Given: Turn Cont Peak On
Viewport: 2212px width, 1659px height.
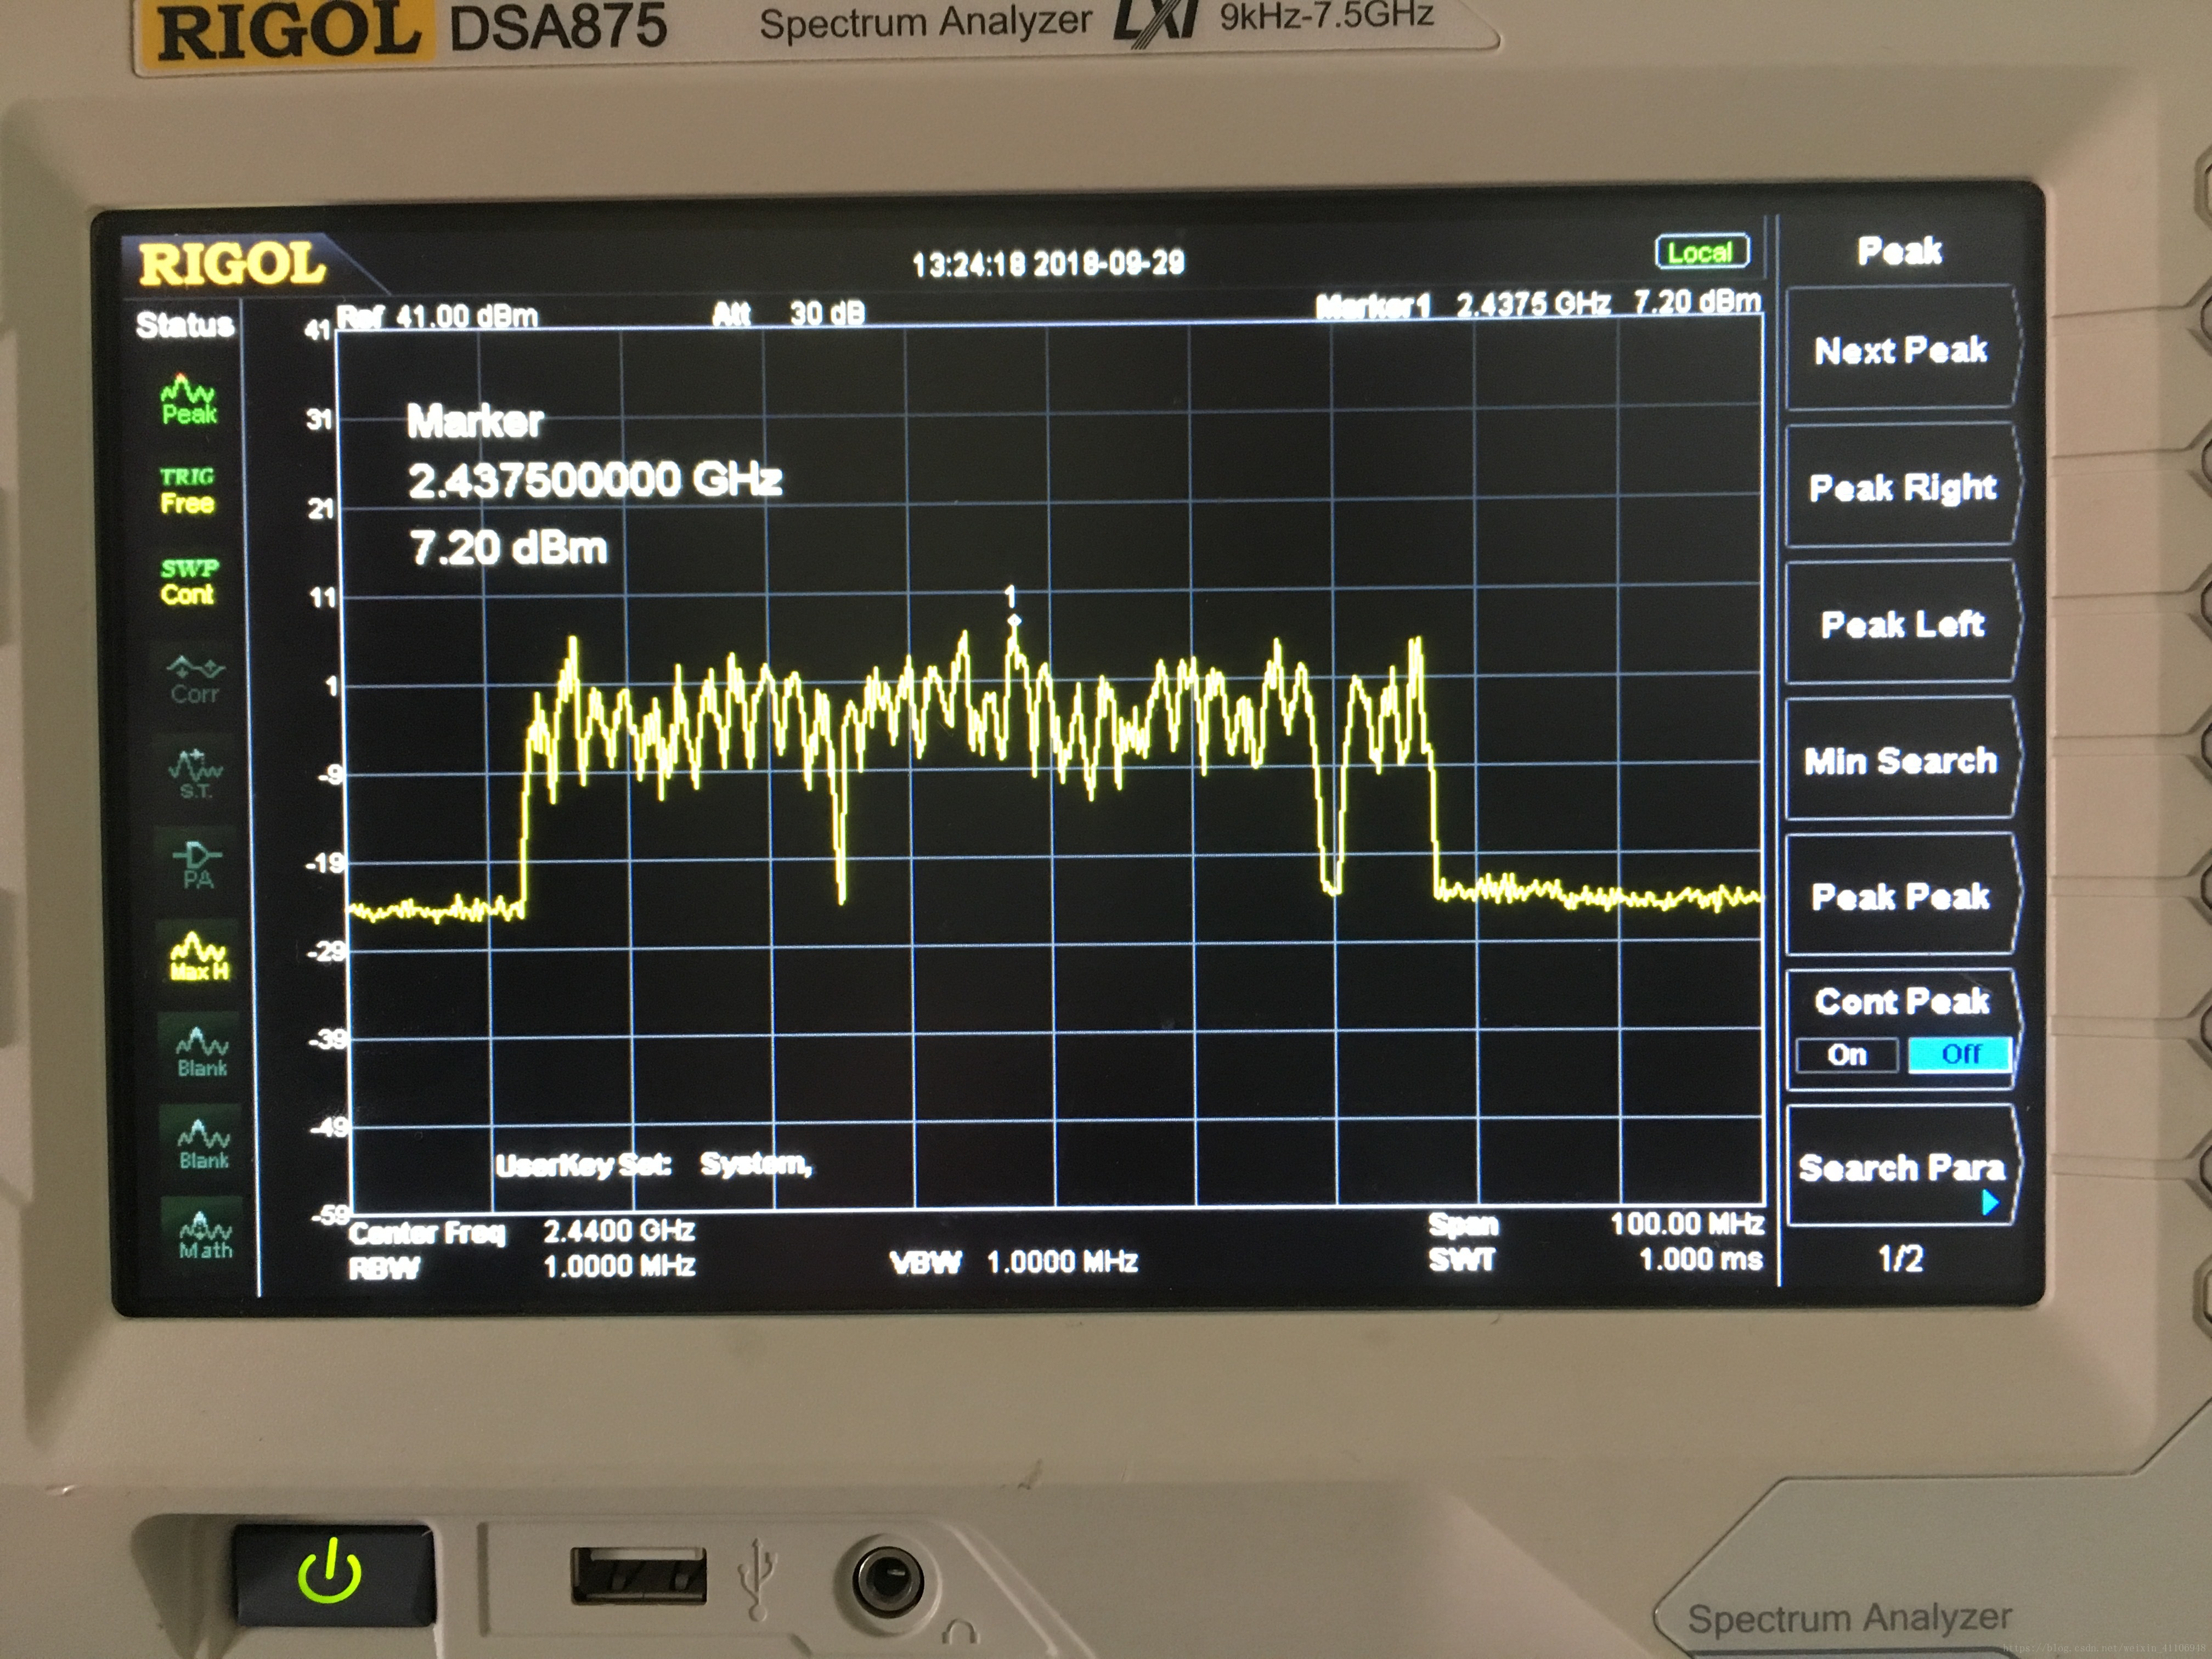Looking at the screenshot, I should pos(1847,1055).
